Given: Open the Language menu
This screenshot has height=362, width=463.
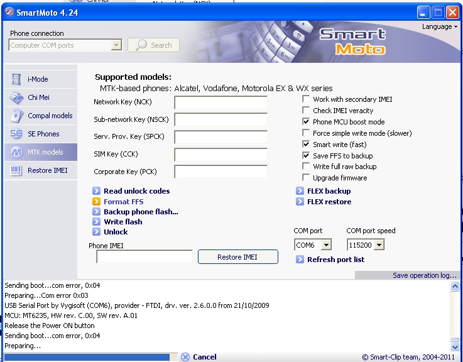Looking at the screenshot, I should click(x=439, y=27).
